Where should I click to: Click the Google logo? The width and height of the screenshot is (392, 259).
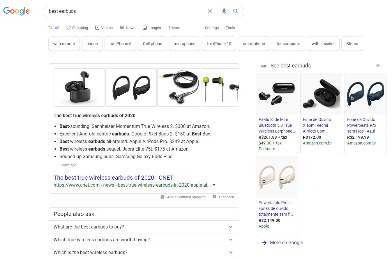(x=16, y=11)
